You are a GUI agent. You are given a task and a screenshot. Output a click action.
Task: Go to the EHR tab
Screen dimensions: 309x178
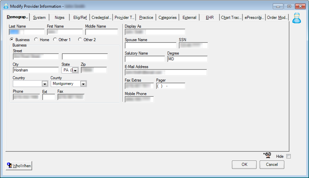pyautogui.click(x=210, y=18)
